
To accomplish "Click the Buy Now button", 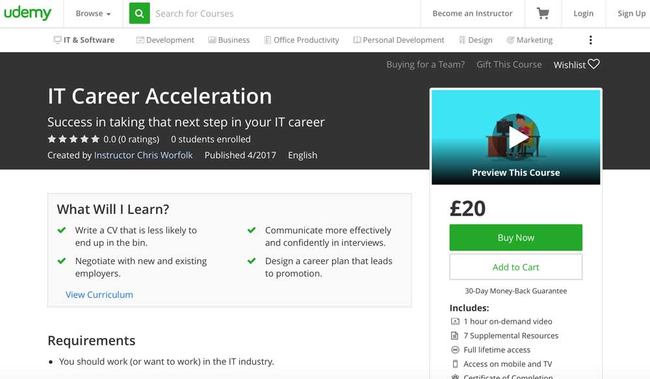I will pyautogui.click(x=515, y=238).
